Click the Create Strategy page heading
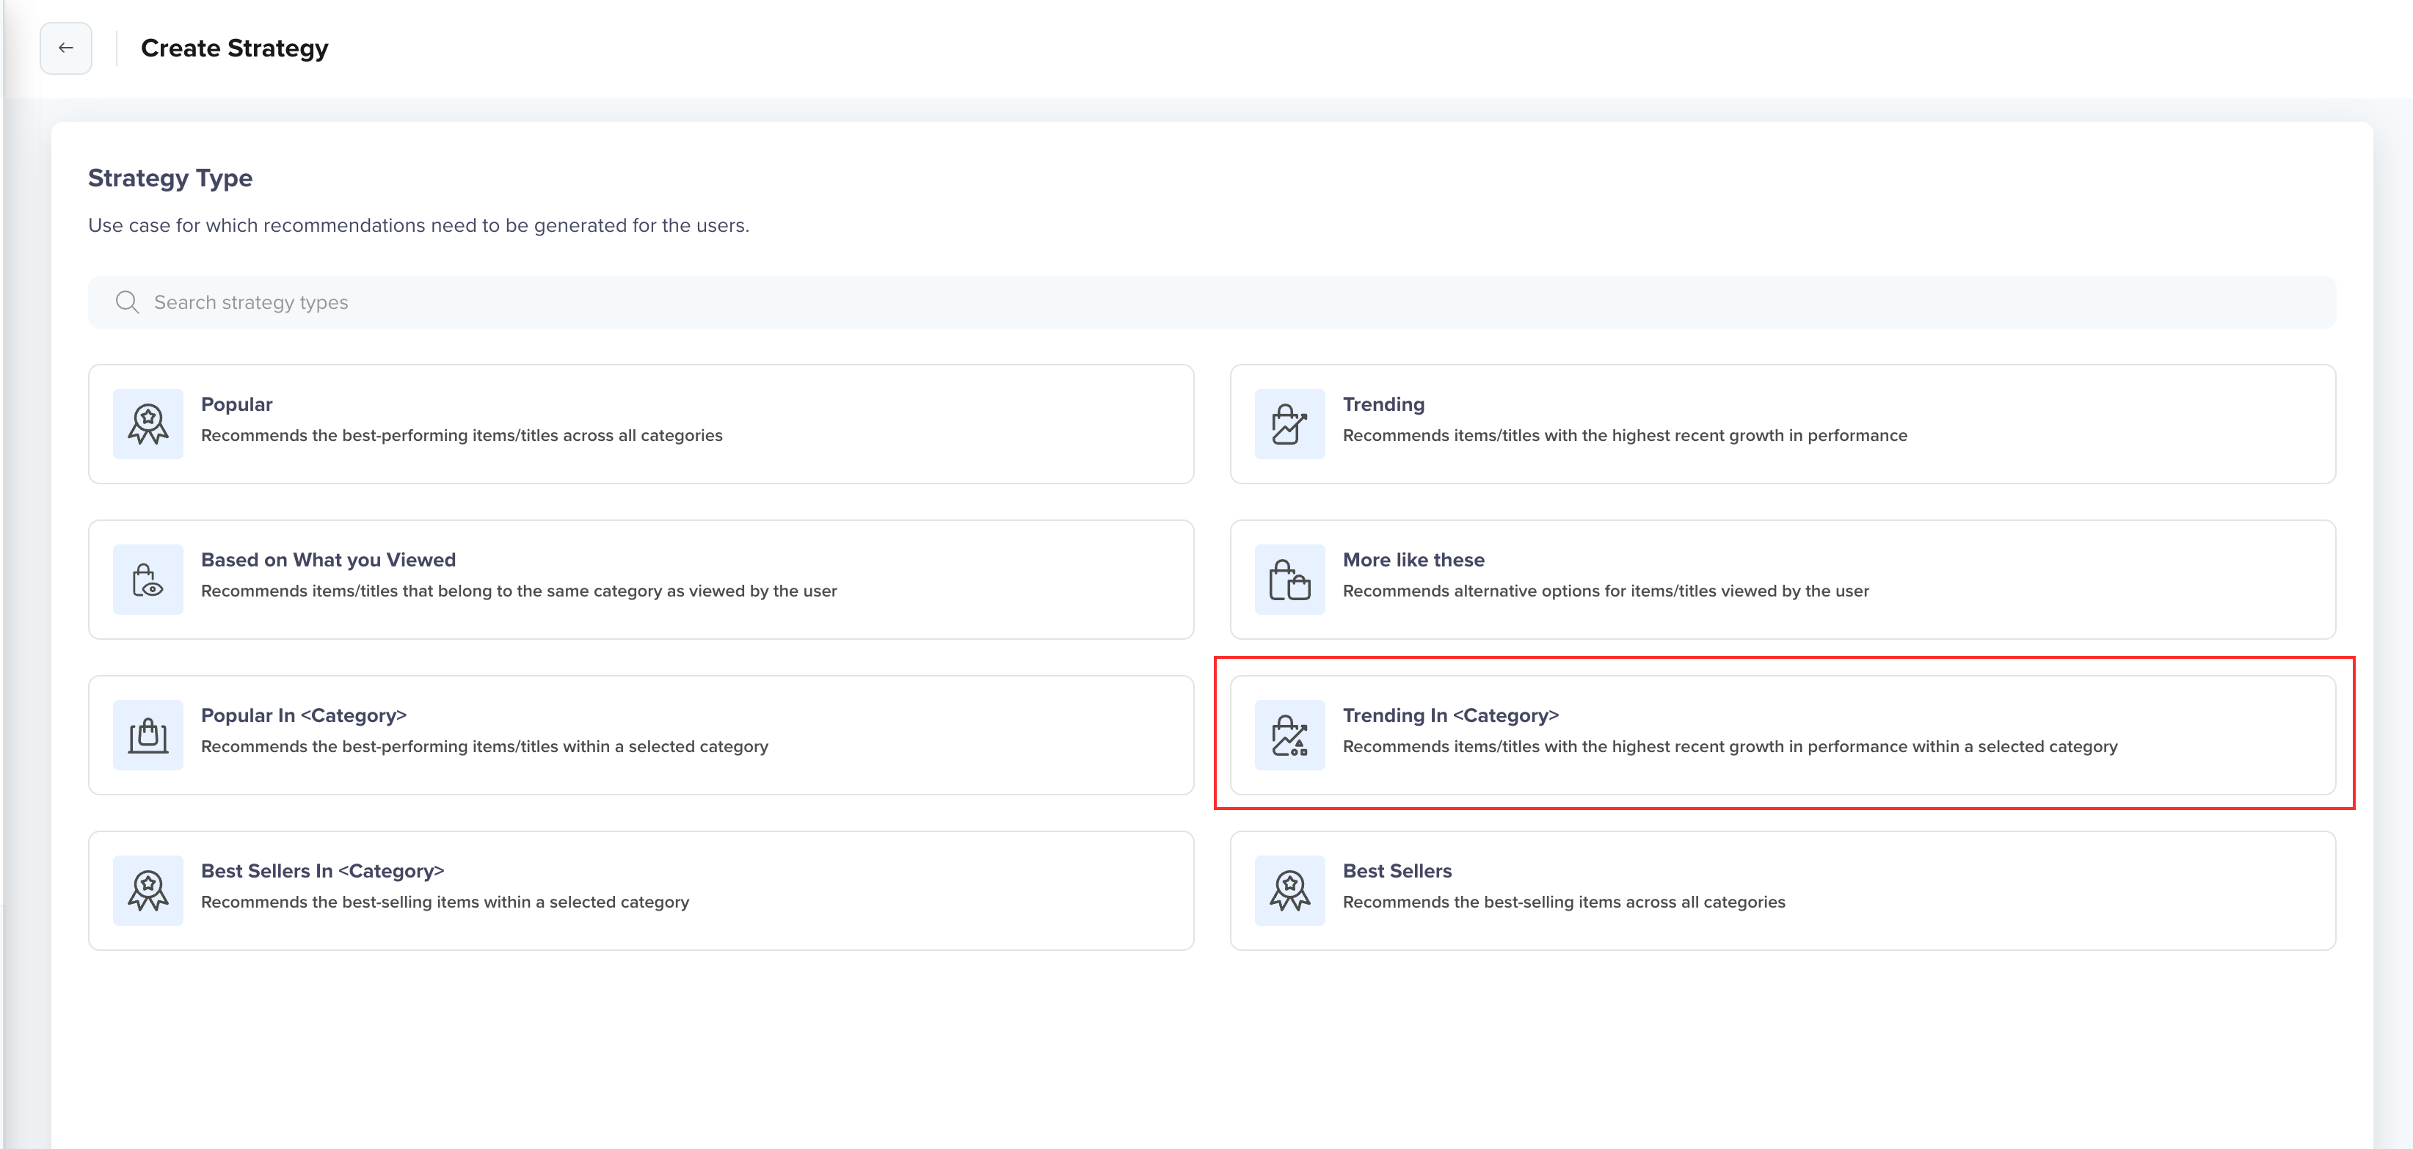 click(234, 48)
